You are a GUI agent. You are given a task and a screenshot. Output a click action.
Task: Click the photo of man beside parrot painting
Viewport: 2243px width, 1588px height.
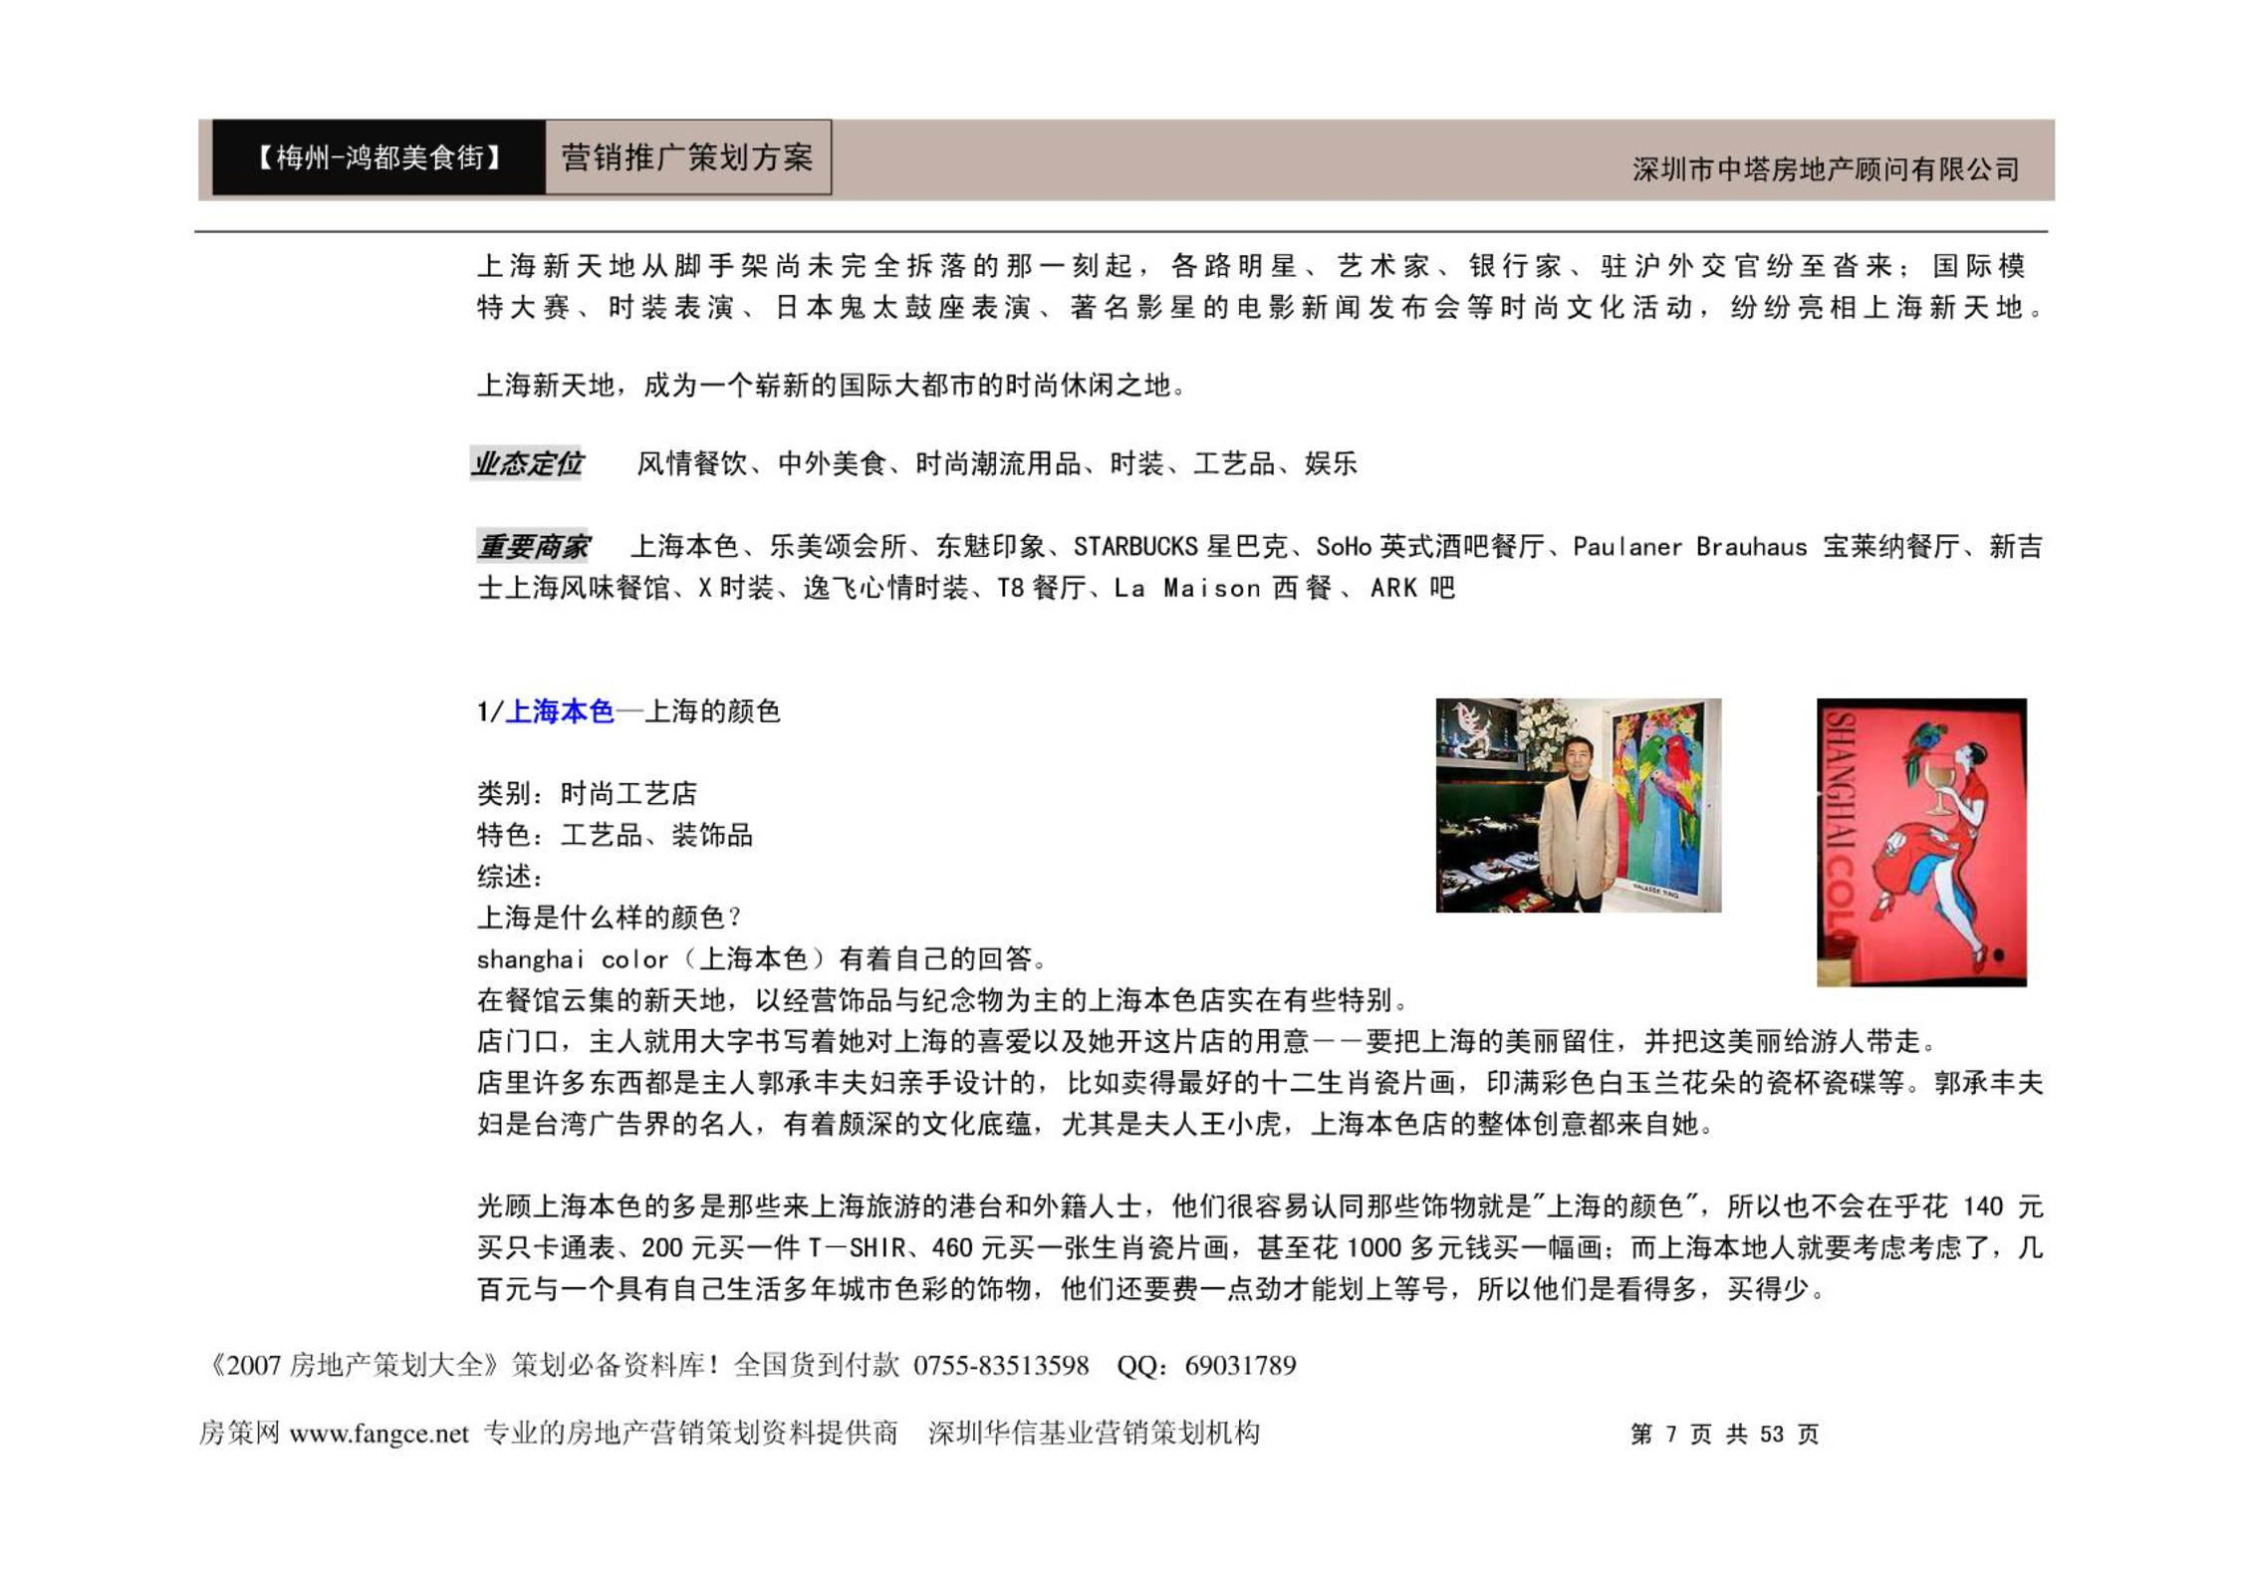pyautogui.click(x=1578, y=805)
